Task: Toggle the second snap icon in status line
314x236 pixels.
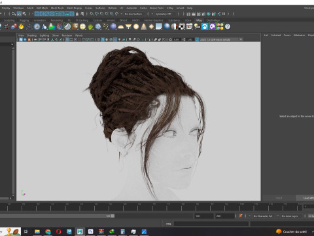Action: pyautogui.click(x=97, y=14)
